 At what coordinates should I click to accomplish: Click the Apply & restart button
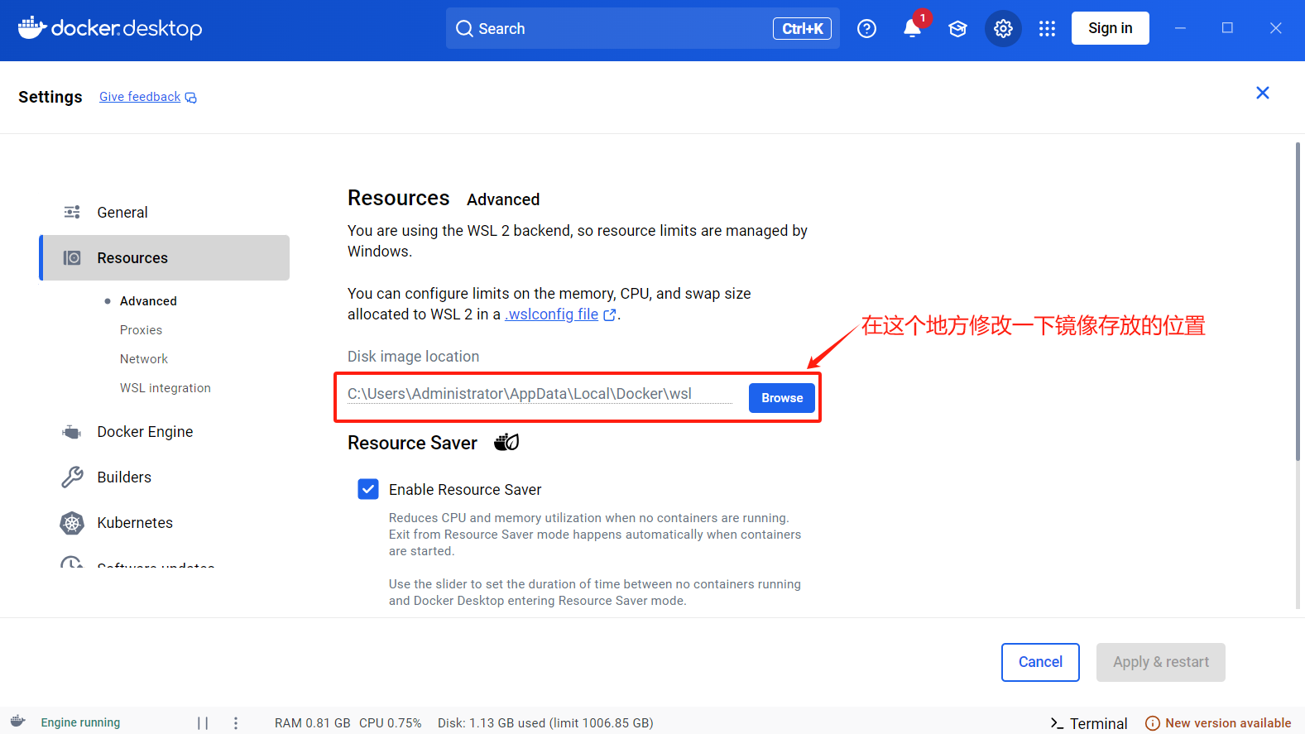tap(1161, 662)
